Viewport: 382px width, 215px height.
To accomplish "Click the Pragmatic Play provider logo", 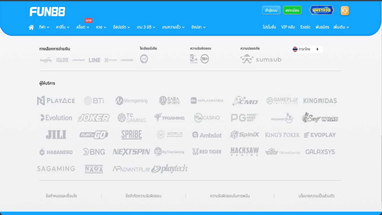I will [282, 118].
